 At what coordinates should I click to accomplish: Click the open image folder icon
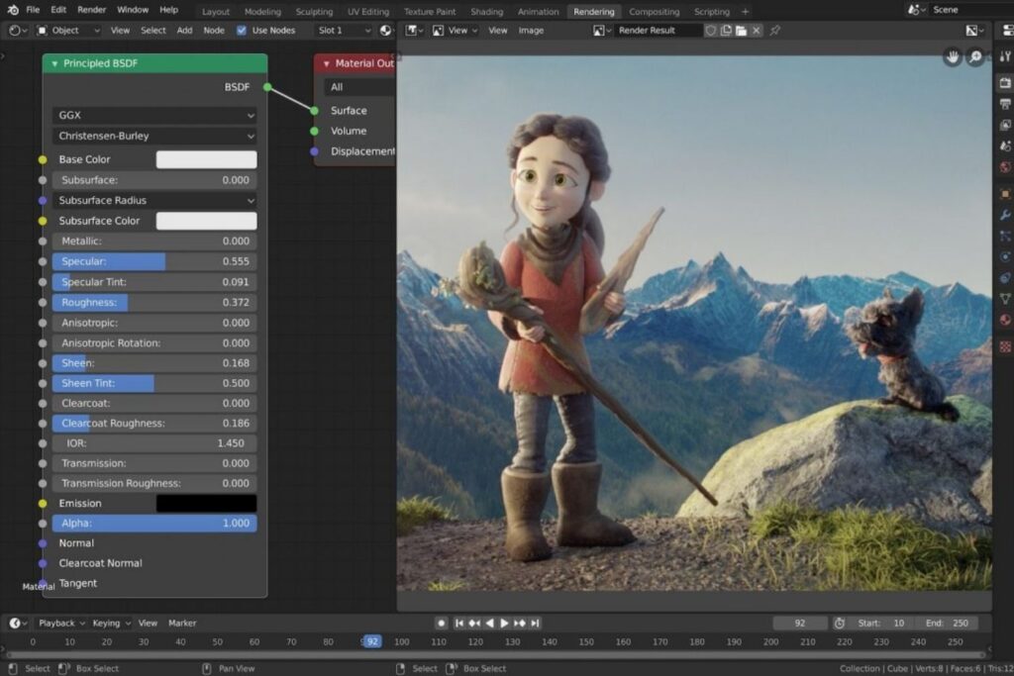[x=741, y=31]
